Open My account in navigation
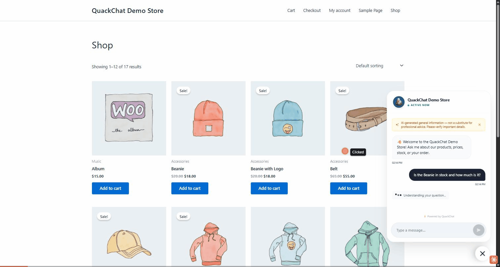The height and width of the screenshot is (267, 500). pos(340,10)
